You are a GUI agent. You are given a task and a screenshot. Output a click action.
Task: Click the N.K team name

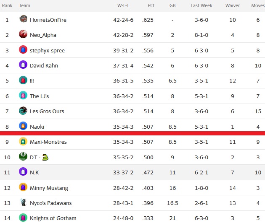coord(34,173)
